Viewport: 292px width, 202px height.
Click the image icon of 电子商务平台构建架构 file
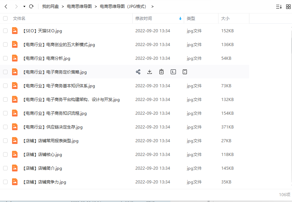[15, 99]
